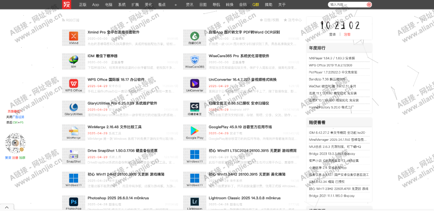Image resolution: width=434 pixels, height=211 pixels.
Task: Click the green 加群 link under QR code
Action: click(x=23, y=158)
